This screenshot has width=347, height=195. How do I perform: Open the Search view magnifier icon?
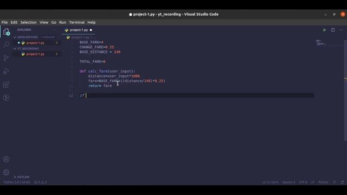pos(6,44)
